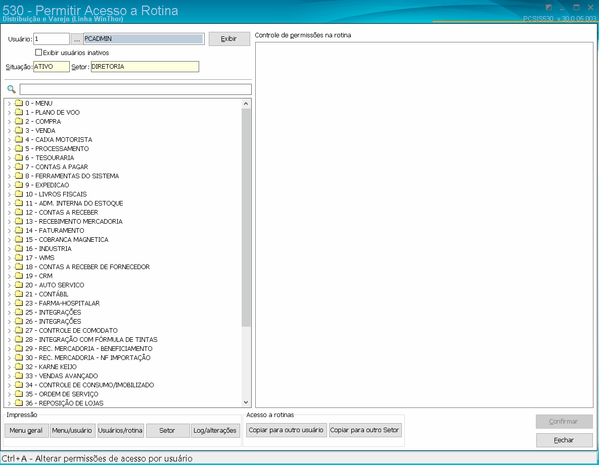Screen dimensions: 599x465
Task: Click the Log/alterações button
Action: tap(215, 430)
